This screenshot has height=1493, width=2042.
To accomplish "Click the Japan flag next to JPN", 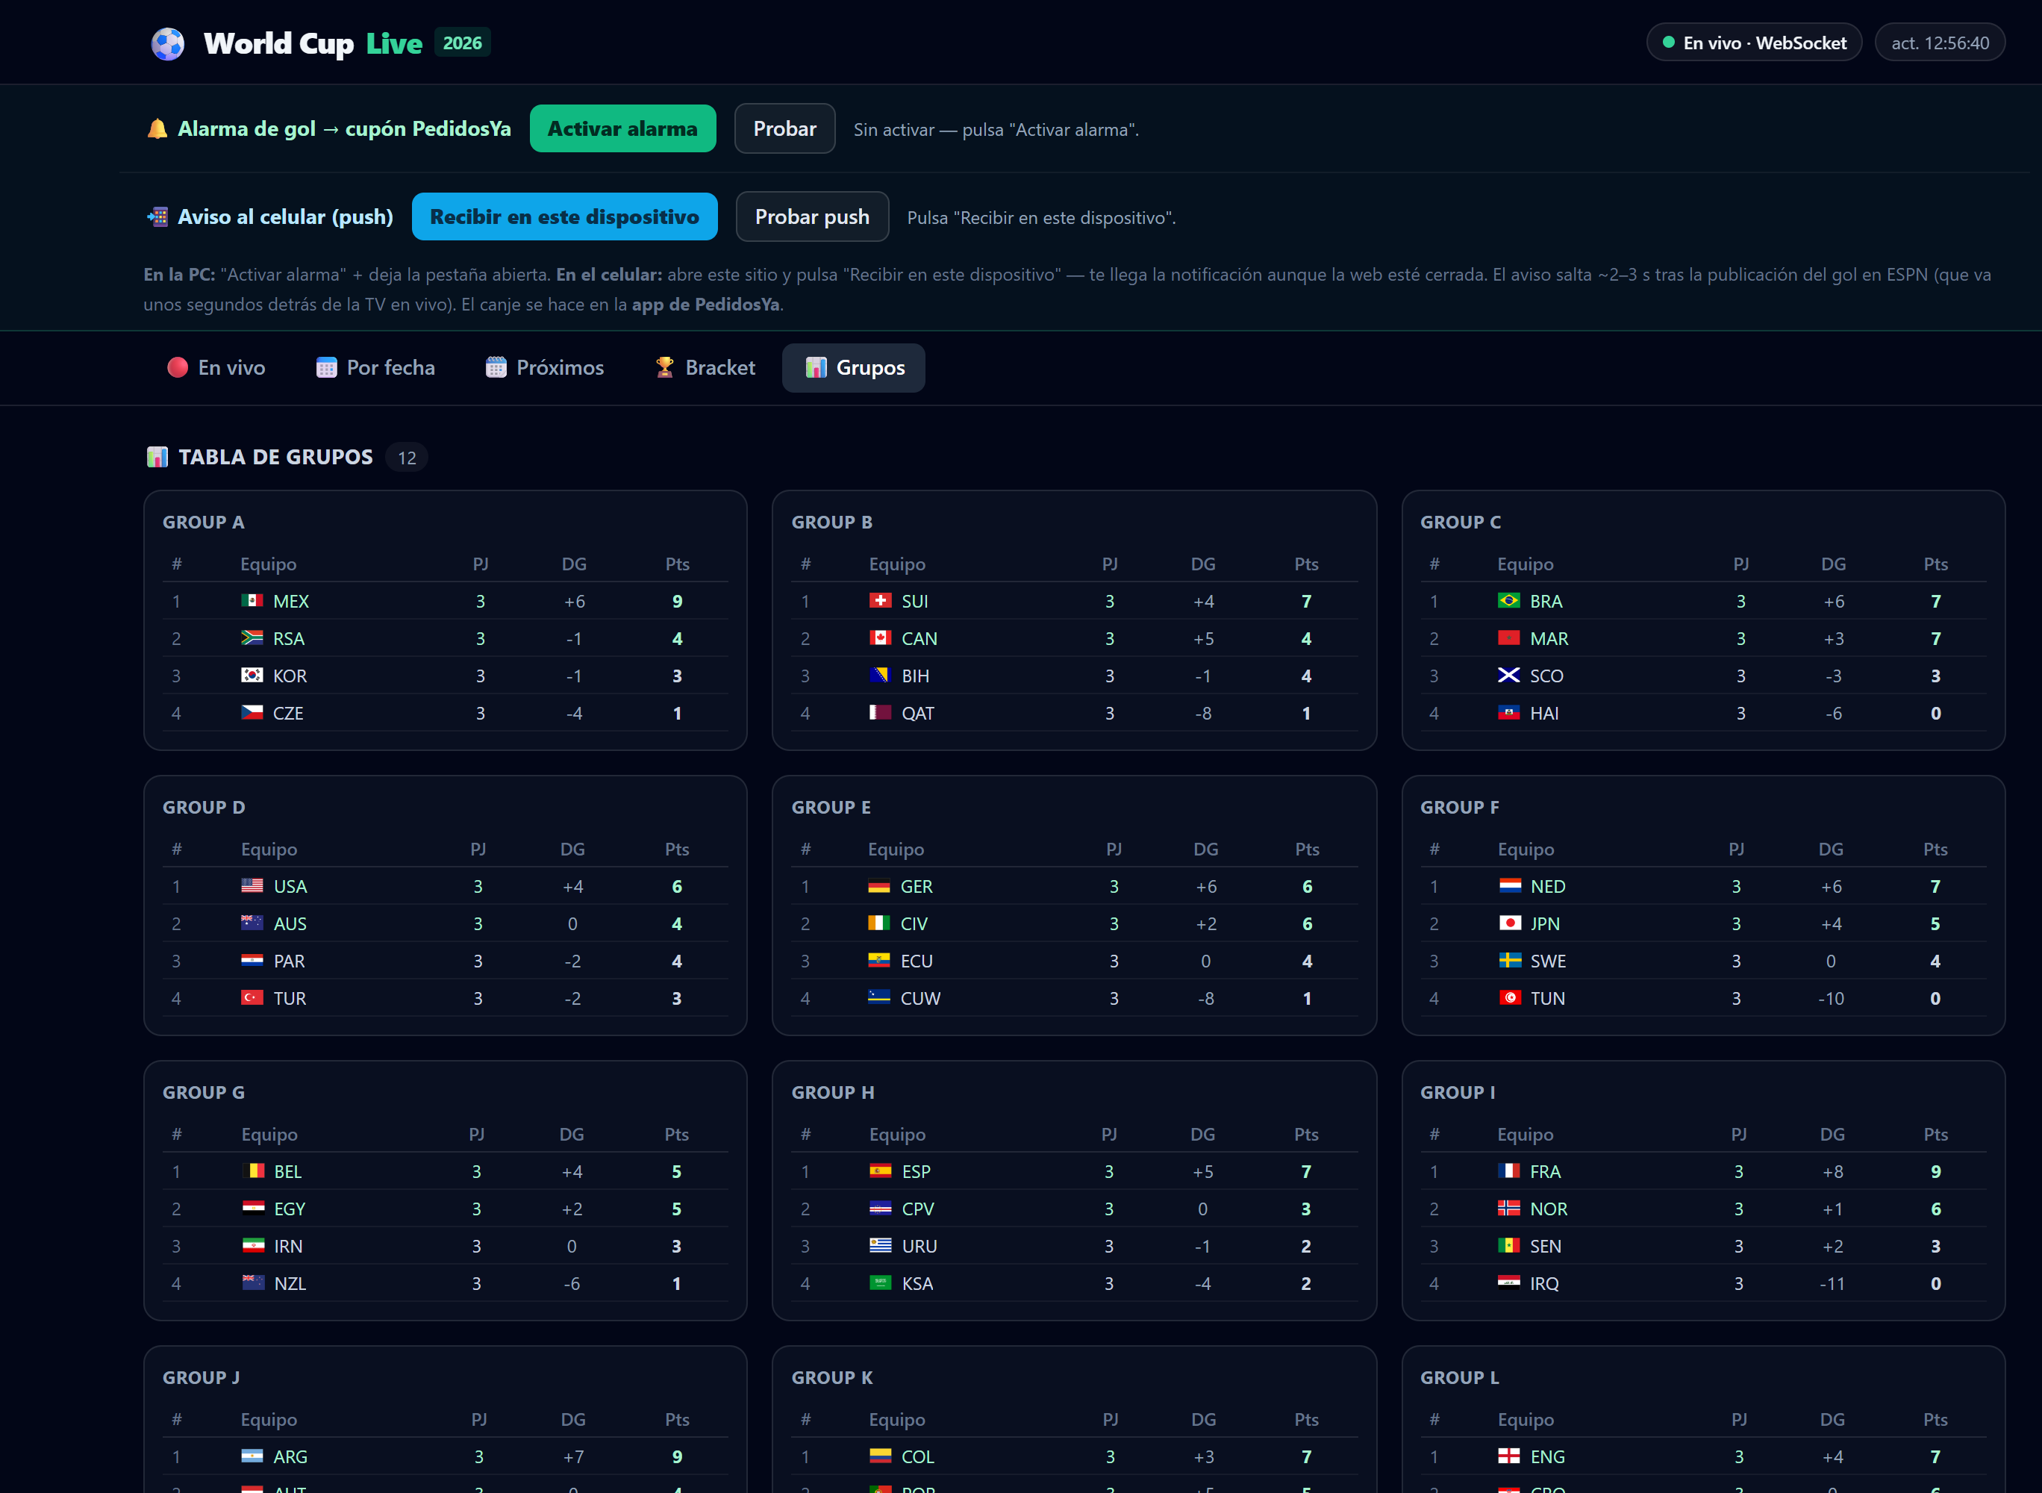I will coord(1510,923).
